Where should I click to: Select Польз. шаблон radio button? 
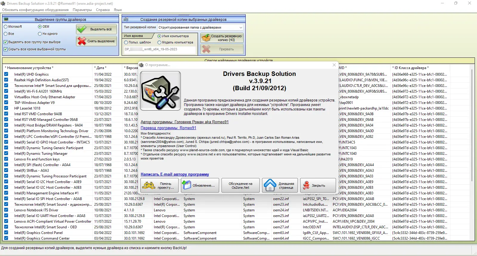pyautogui.click(x=126, y=42)
